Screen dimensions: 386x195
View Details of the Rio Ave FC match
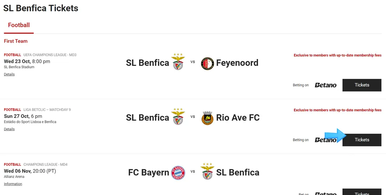point(9,129)
